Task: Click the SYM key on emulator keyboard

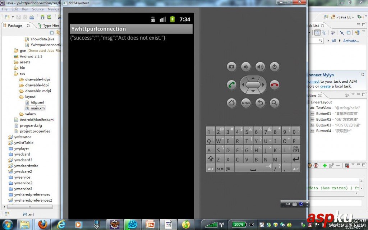Action: click(220, 169)
